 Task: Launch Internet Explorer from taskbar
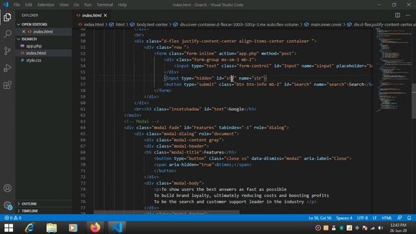[30, 228]
